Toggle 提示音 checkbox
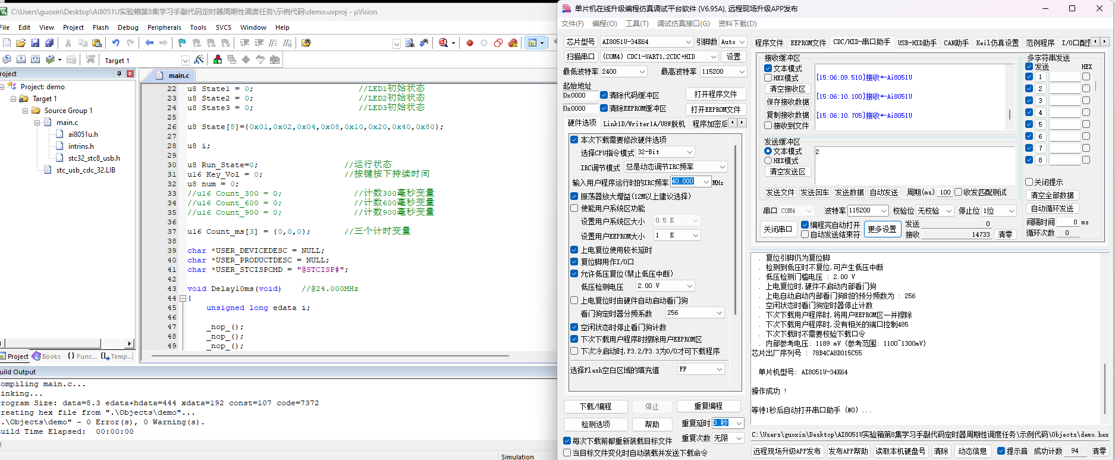Image resolution: width=1115 pixels, height=460 pixels. (1001, 451)
